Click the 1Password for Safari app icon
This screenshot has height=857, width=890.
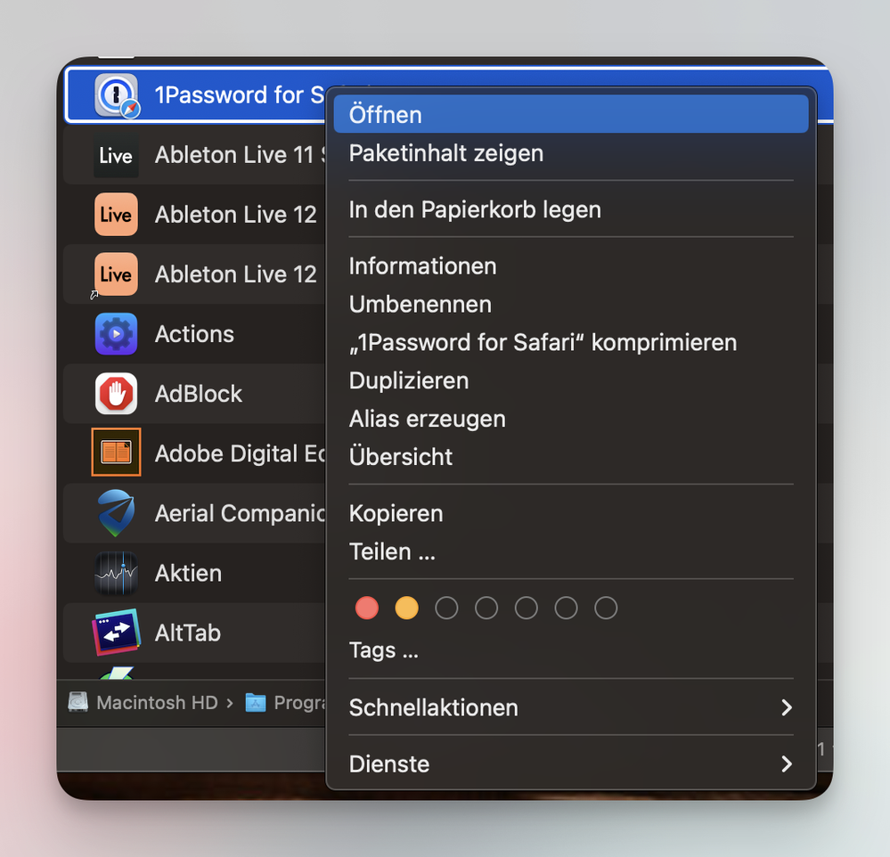tap(116, 95)
